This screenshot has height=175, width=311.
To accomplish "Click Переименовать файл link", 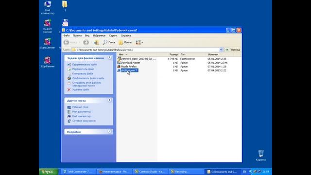I will point(85,65).
